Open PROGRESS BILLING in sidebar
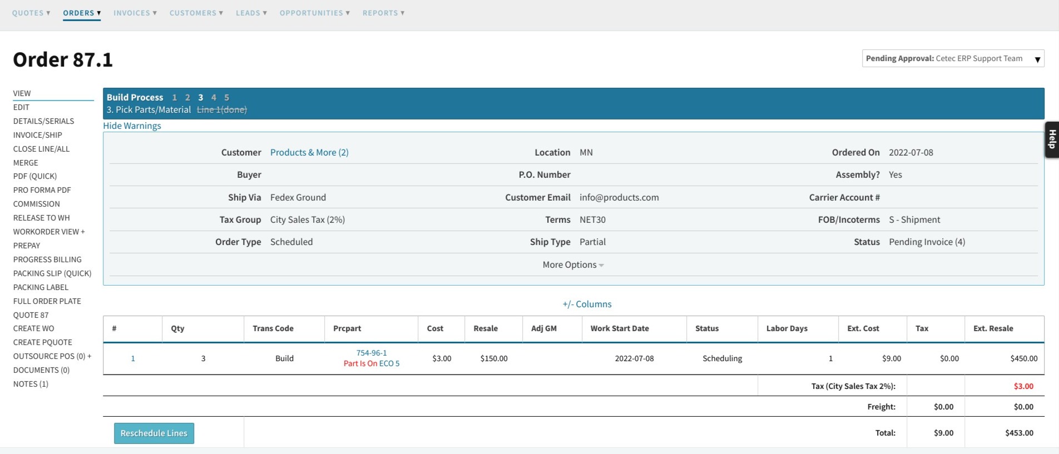Image resolution: width=1059 pixels, height=454 pixels. click(x=47, y=260)
